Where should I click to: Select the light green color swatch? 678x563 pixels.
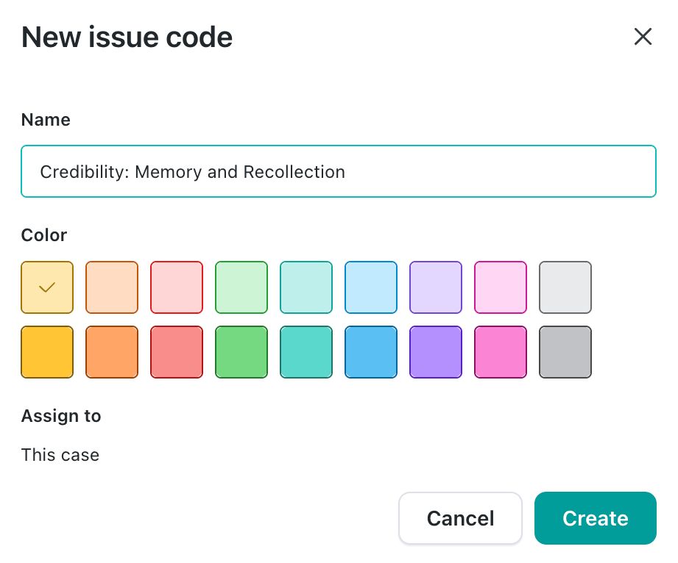pos(241,287)
